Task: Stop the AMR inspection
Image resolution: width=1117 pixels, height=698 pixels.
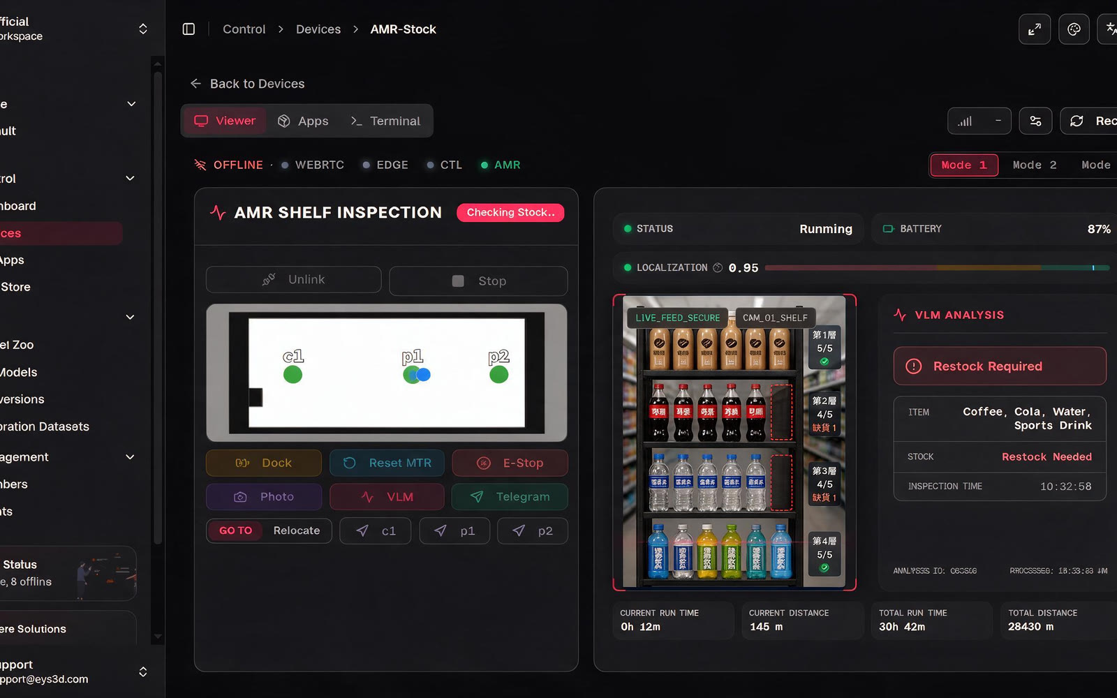Action: click(478, 281)
